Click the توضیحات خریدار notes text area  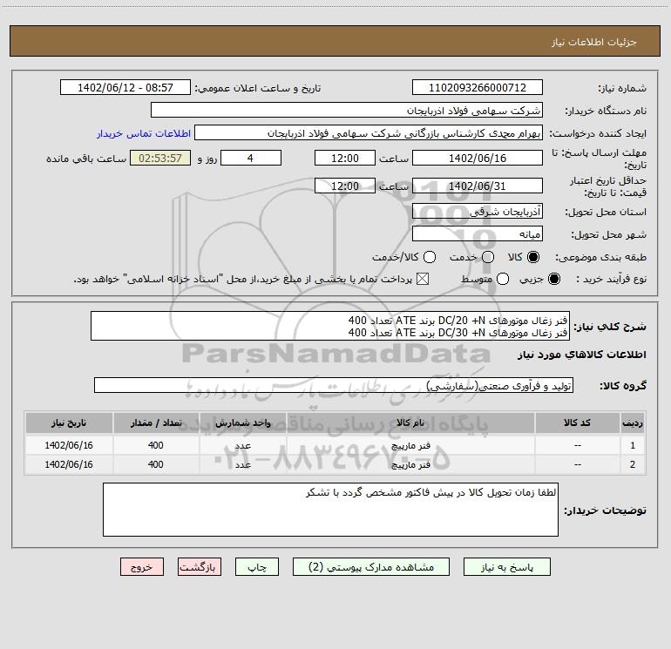click(x=330, y=510)
